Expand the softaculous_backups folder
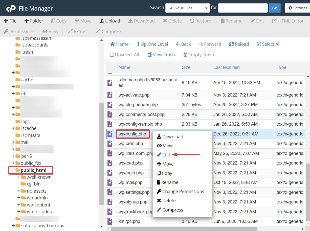Image resolution: width=310 pixels, height=231 pixels. pos(13,225)
